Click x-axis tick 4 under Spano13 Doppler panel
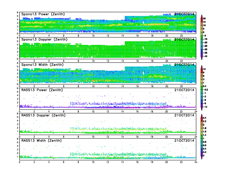Screen dimensions: 225x174 tap(49, 61)
